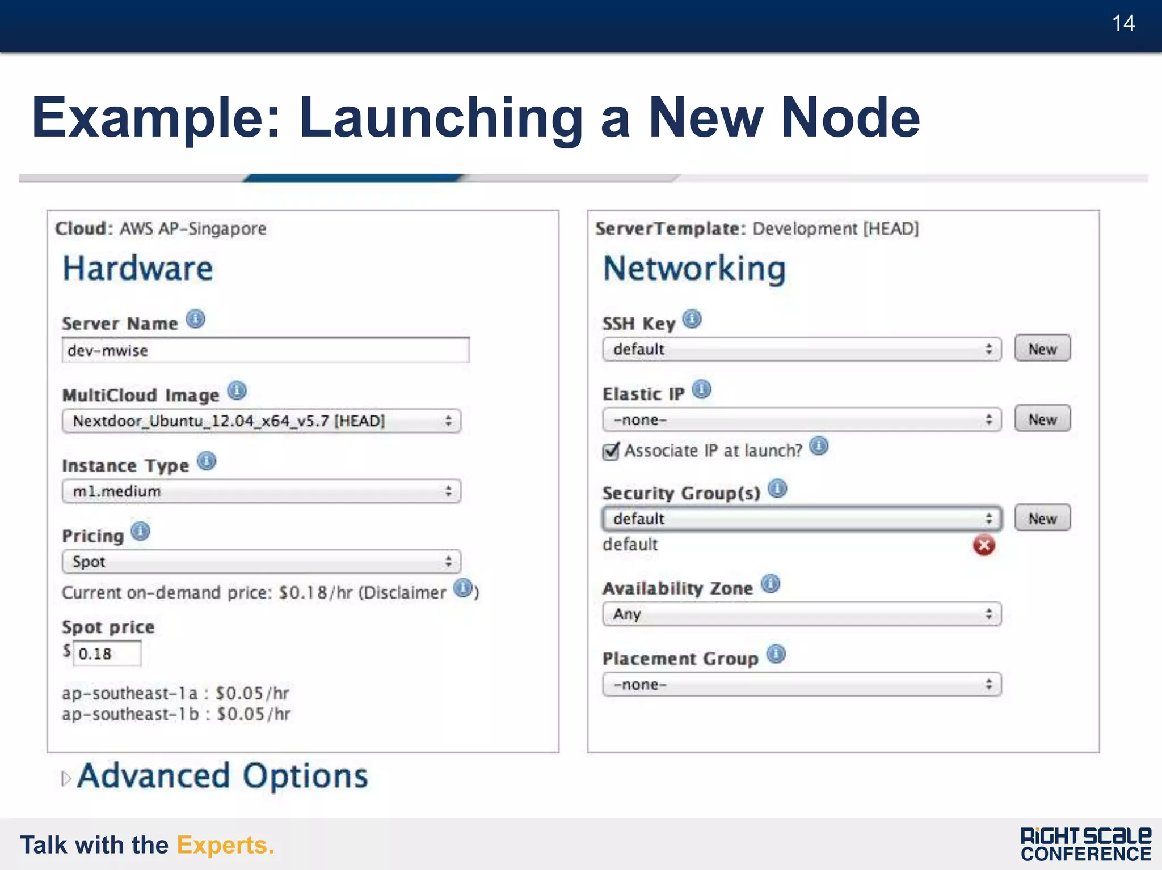Open the Instance Type info icon
The image size is (1162, 870).
pos(207,461)
